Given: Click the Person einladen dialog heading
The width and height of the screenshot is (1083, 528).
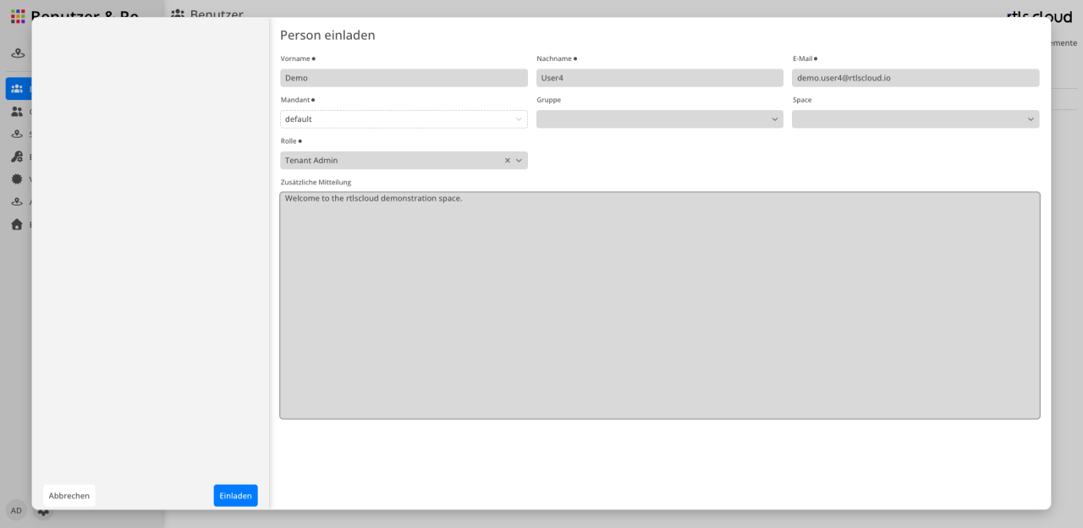Looking at the screenshot, I should click(x=327, y=35).
